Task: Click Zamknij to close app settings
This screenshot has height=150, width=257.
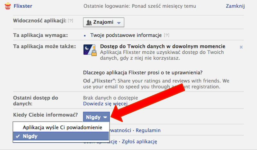Action: 235,6
